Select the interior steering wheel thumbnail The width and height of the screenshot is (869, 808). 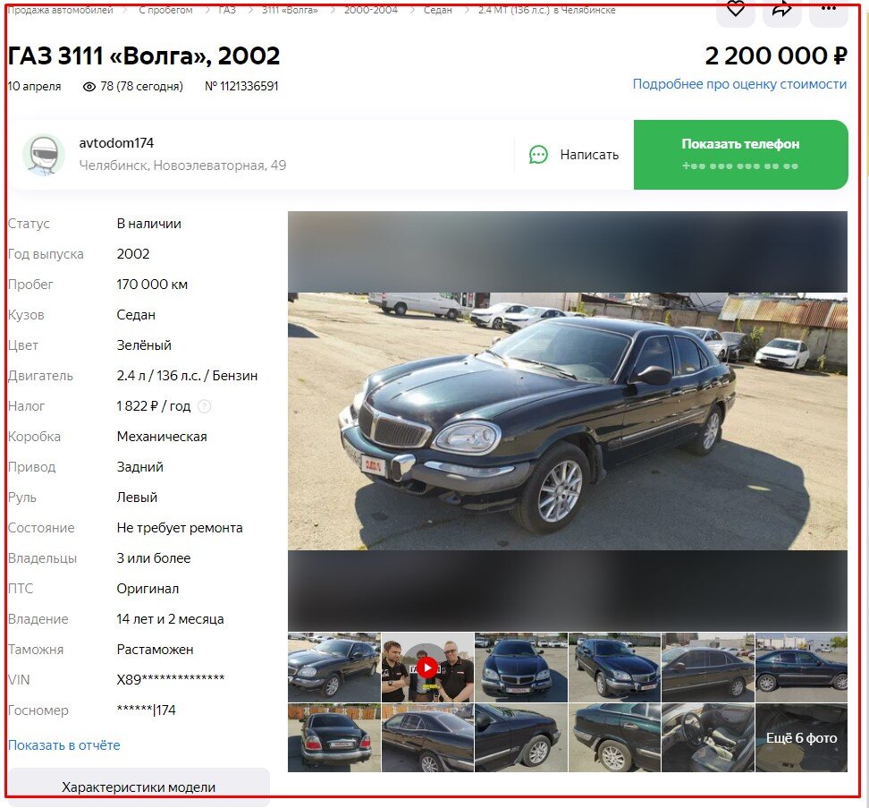point(708,737)
